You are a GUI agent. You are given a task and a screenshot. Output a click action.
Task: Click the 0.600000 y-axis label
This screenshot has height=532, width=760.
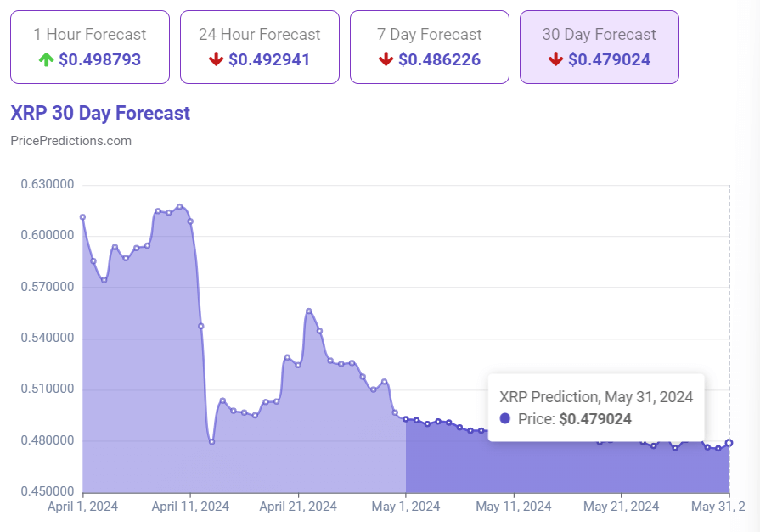click(48, 236)
